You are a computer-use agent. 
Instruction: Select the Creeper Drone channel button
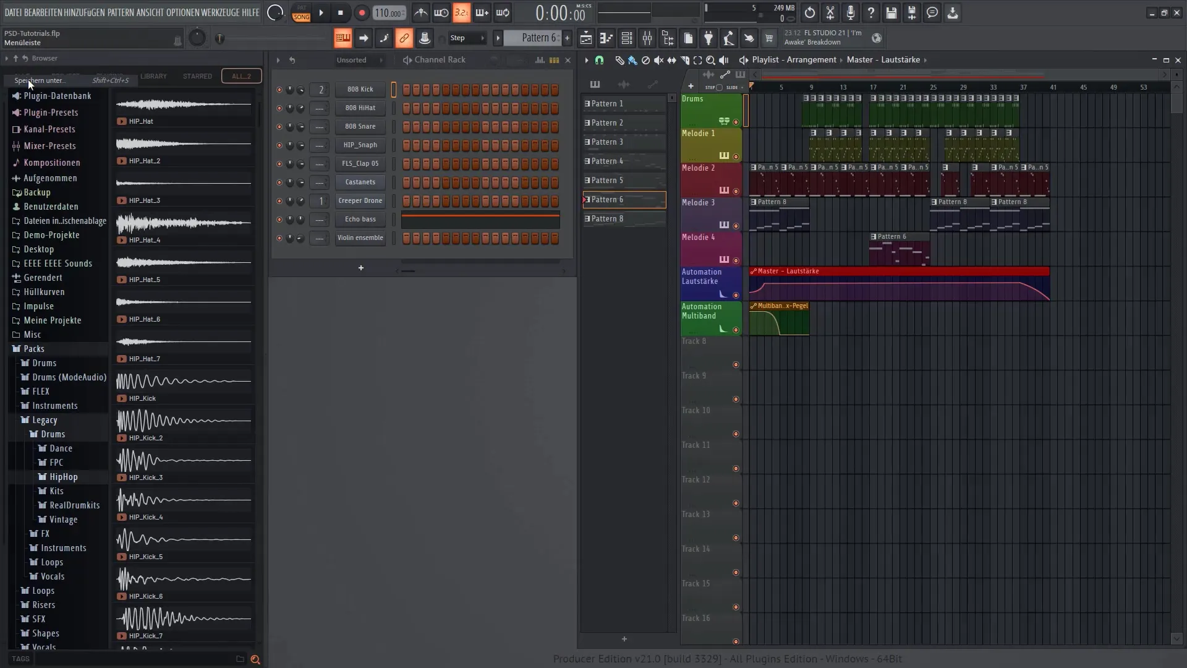coord(360,201)
